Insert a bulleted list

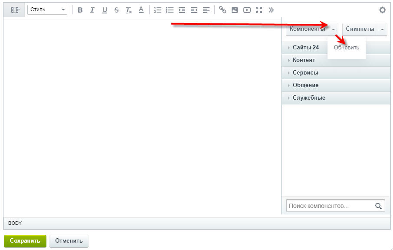(x=170, y=10)
